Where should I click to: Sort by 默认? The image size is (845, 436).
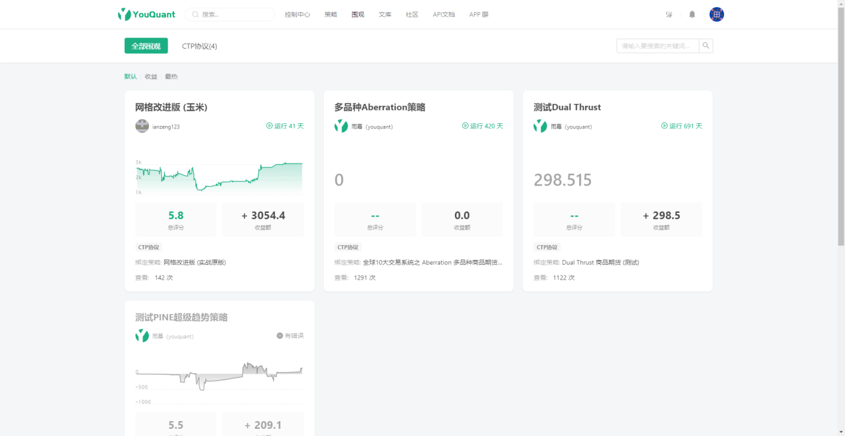[x=131, y=77]
